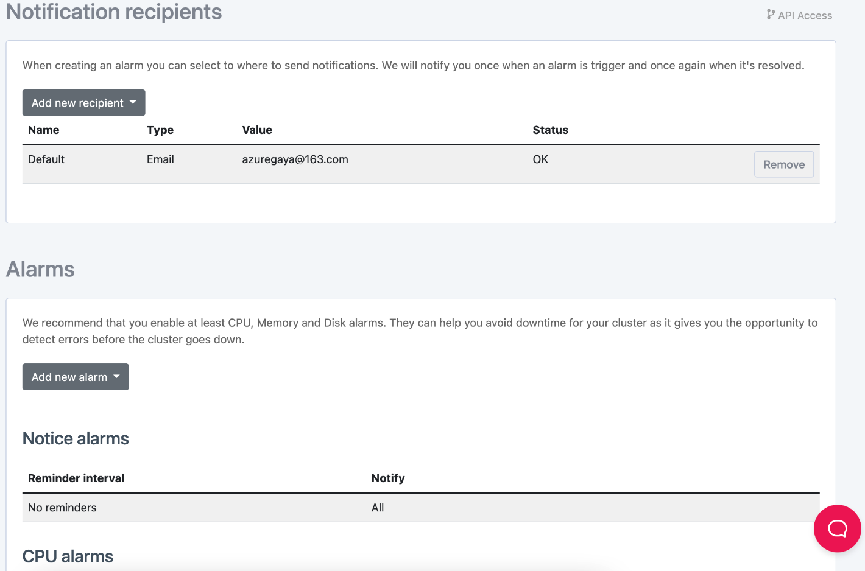Click the CPU alarms section heading
This screenshot has width=865, height=571.
(x=68, y=556)
